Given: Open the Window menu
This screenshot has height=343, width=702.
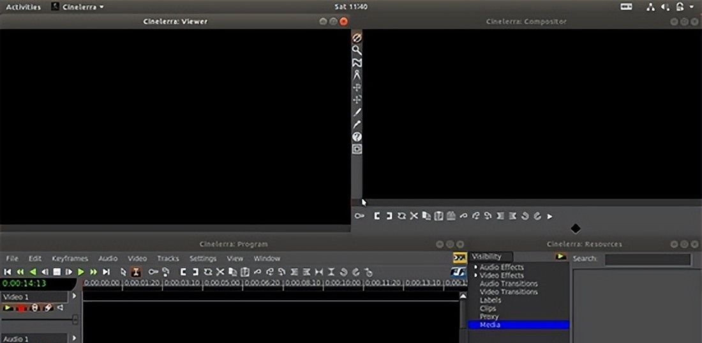Looking at the screenshot, I should click(267, 258).
